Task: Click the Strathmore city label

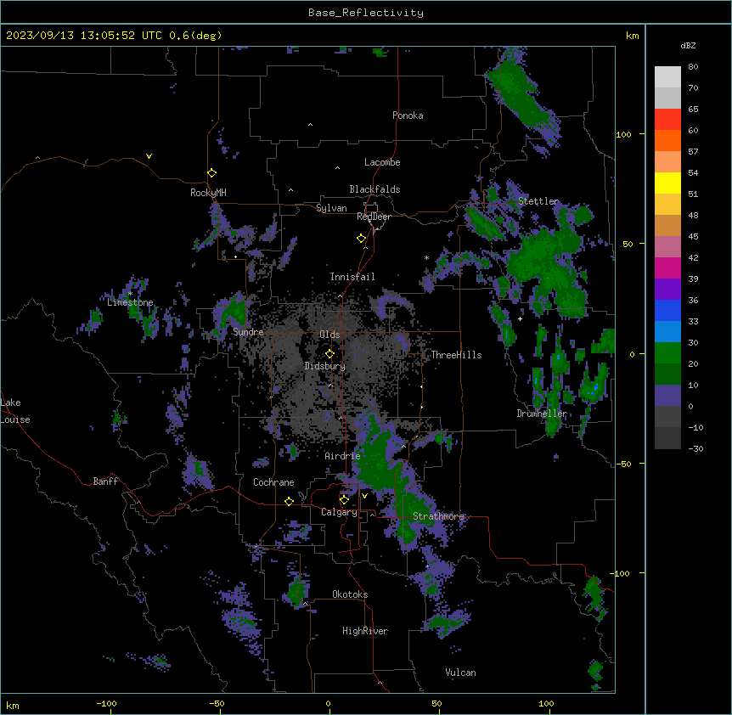Action: tap(438, 516)
